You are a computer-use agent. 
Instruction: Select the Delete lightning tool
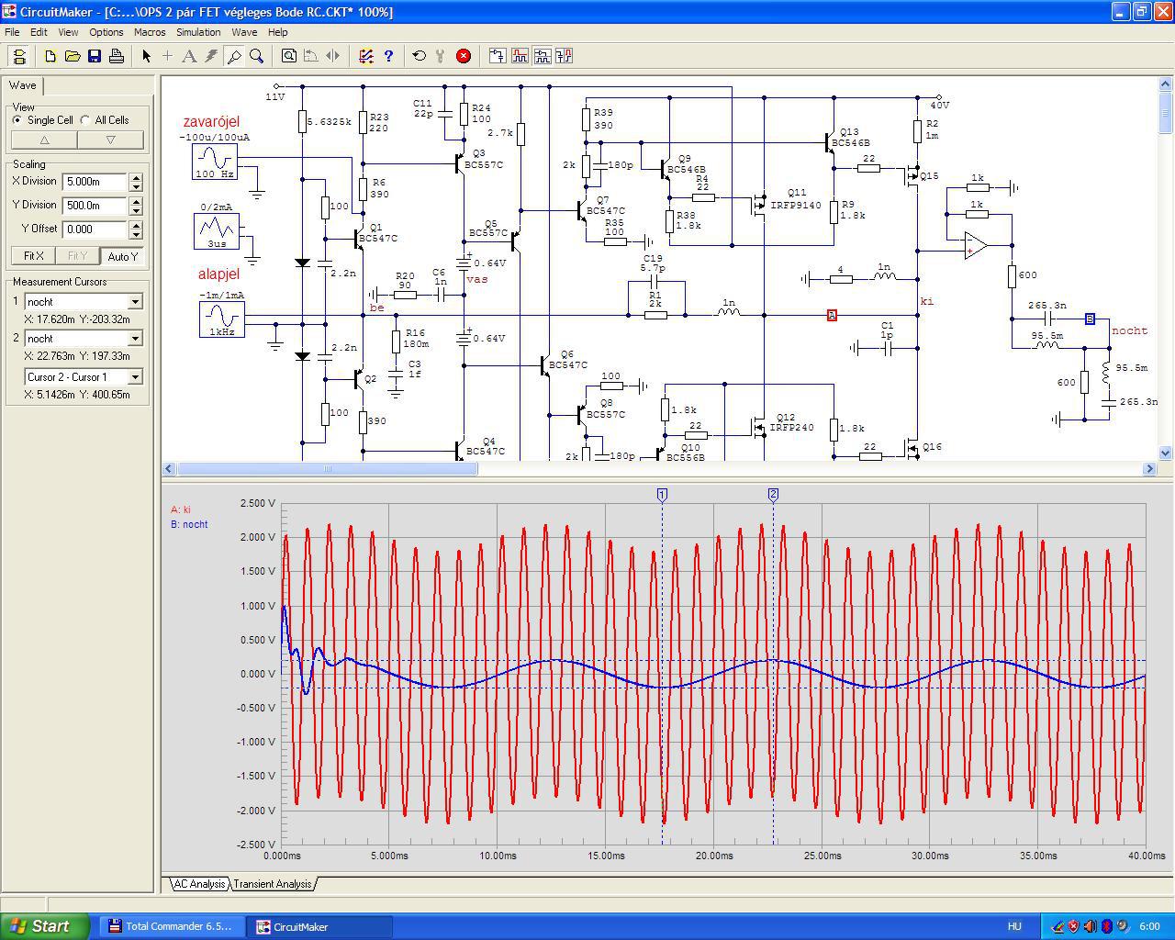pos(212,56)
